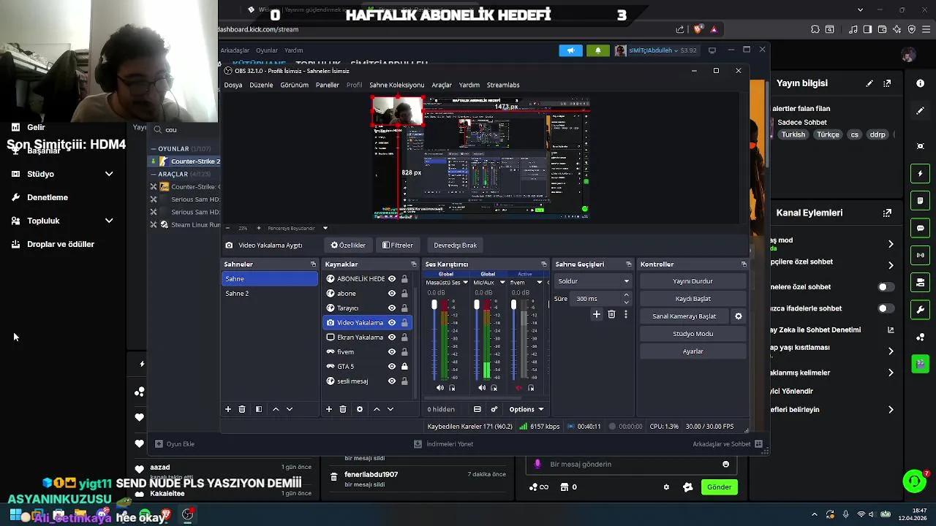Hide the abone source eye
The width and height of the screenshot is (936, 526).
pos(392,293)
